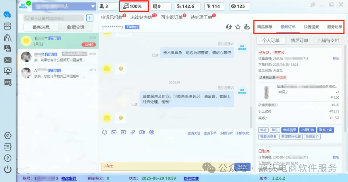Click the 9 orders counter

[161, 6]
